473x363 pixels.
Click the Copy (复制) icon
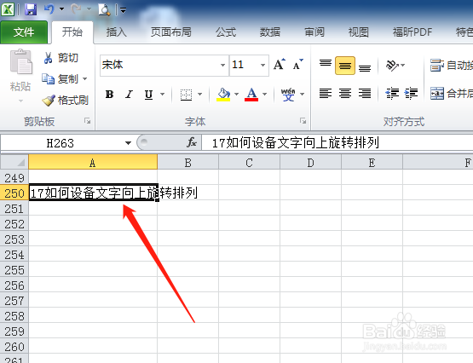(x=48, y=78)
